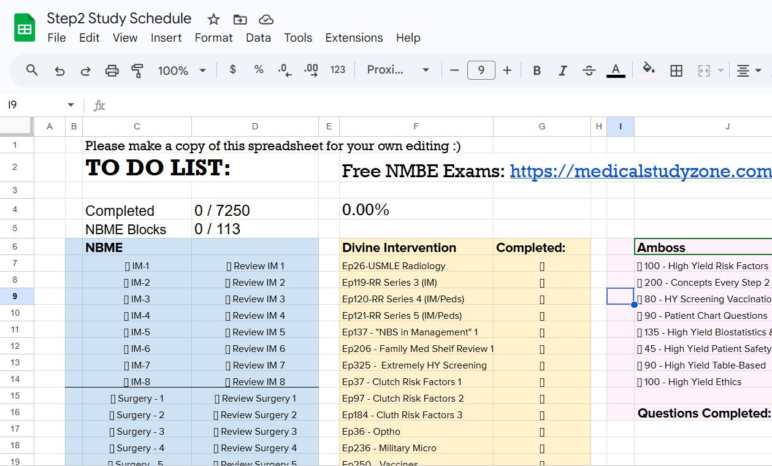Image resolution: width=772 pixels, height=466 pixels.
Task: Open the fill color picker
Action: point(648,69)
